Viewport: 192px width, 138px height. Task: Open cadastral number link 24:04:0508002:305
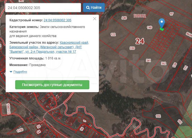(x=57, y=20)
